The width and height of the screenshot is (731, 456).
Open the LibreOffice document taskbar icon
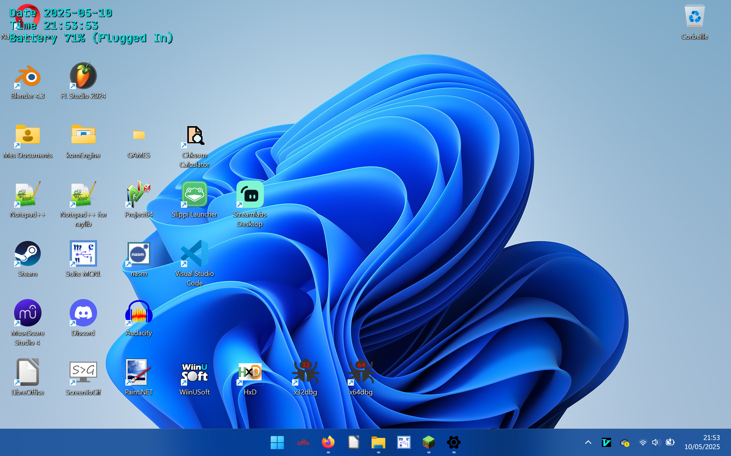pyautogui.click(x=353, y=442)
